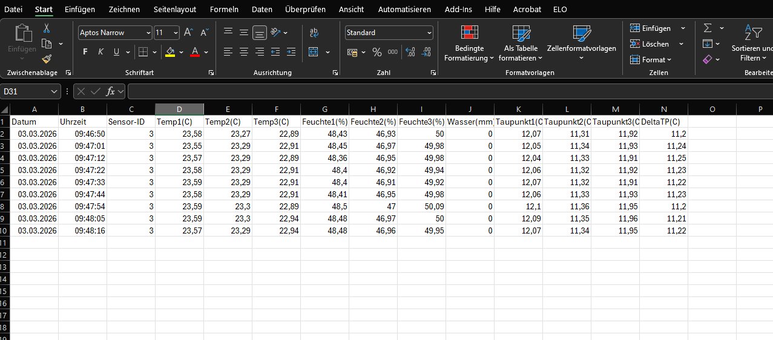Toggle italic (K) formatting
This screenshot has width=773, height=340.
click(100, 52)
